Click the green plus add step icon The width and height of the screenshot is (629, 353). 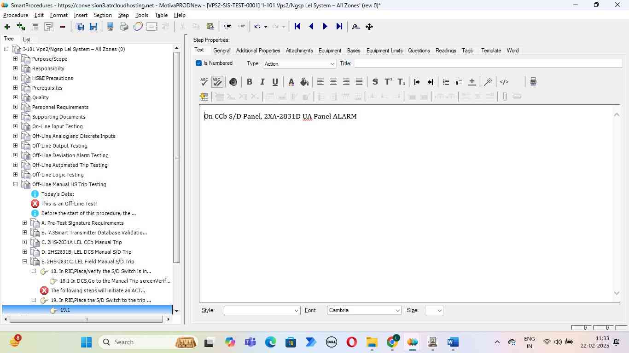coord(7,27)
